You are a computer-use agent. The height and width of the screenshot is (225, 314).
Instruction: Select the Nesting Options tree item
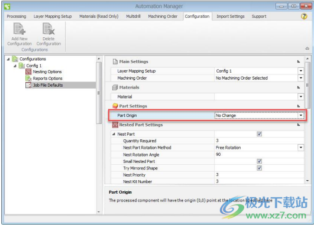click(x=47, y=71)
